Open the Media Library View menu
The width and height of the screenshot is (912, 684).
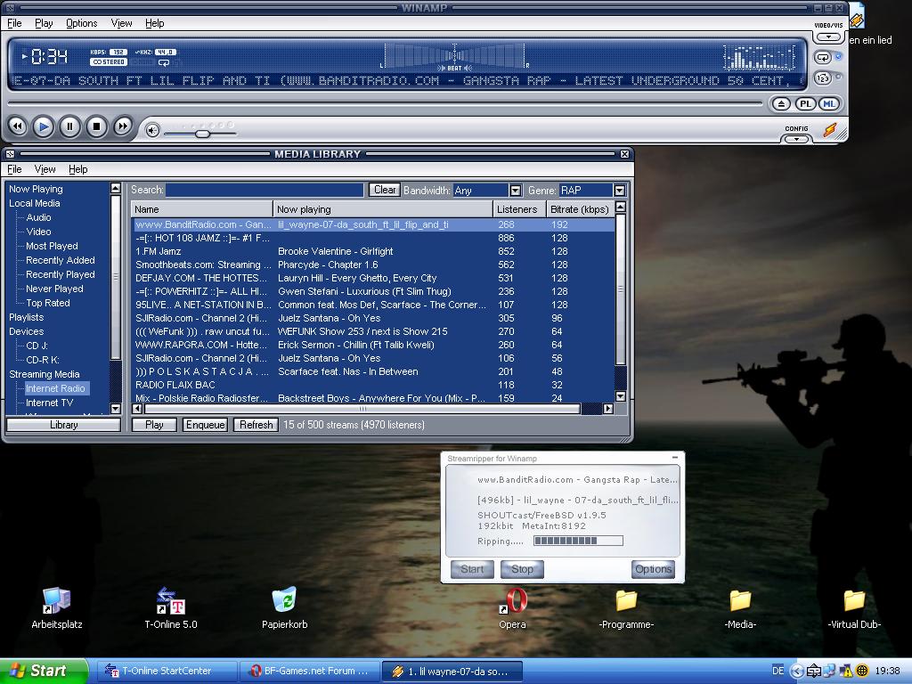coord(45,169)
